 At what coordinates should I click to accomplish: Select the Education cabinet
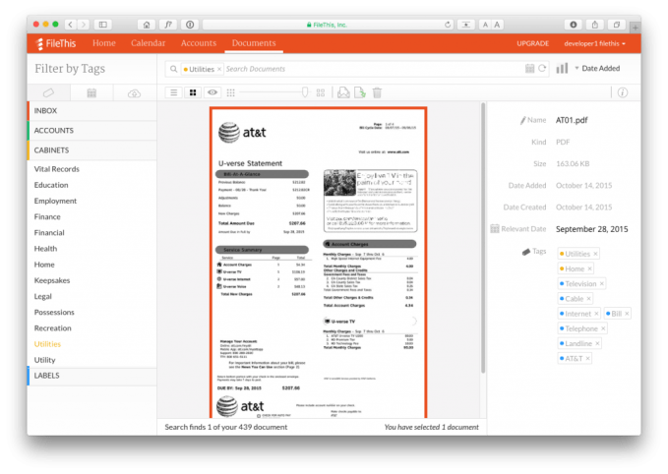[51, 185]
